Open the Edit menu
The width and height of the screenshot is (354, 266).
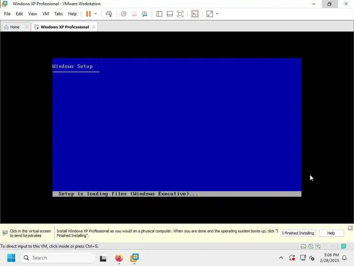[19, 14]
